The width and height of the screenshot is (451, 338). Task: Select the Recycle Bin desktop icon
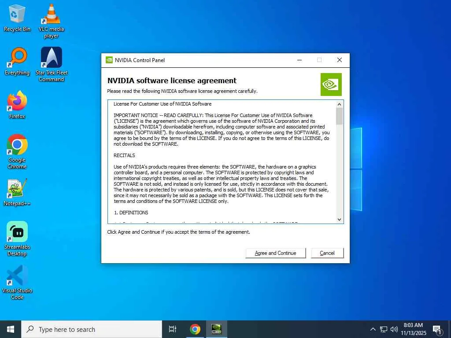pos(17,18)
